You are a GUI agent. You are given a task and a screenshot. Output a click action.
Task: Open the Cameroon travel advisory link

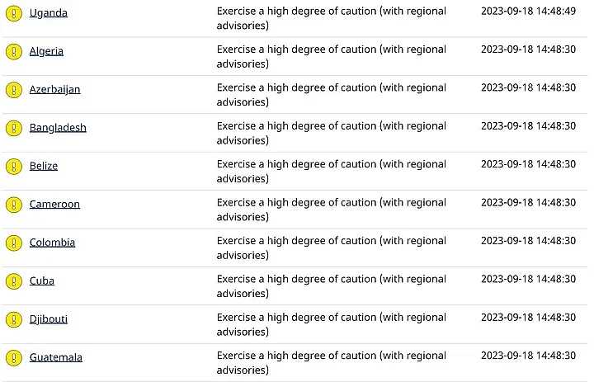(54, 204)
